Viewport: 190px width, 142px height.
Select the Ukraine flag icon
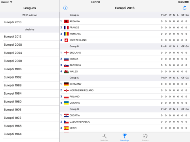point(66,103)
